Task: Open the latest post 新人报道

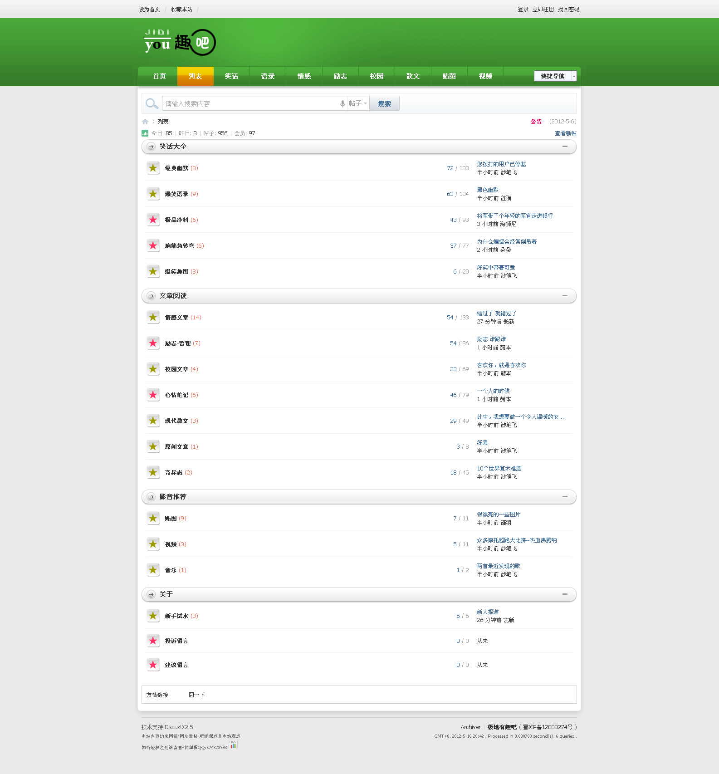Action: (488, 612)
